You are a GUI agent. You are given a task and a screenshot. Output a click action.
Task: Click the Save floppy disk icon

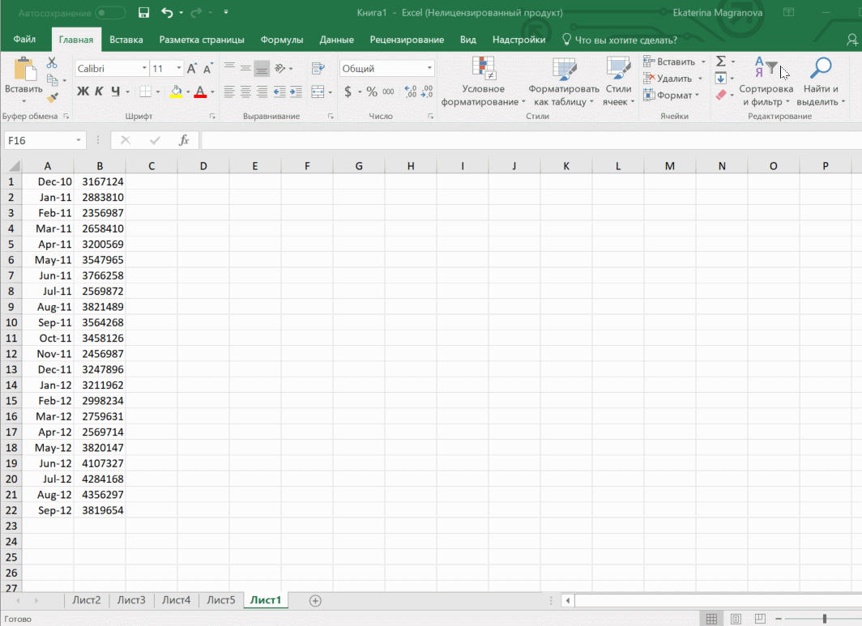tap(143, 13)
